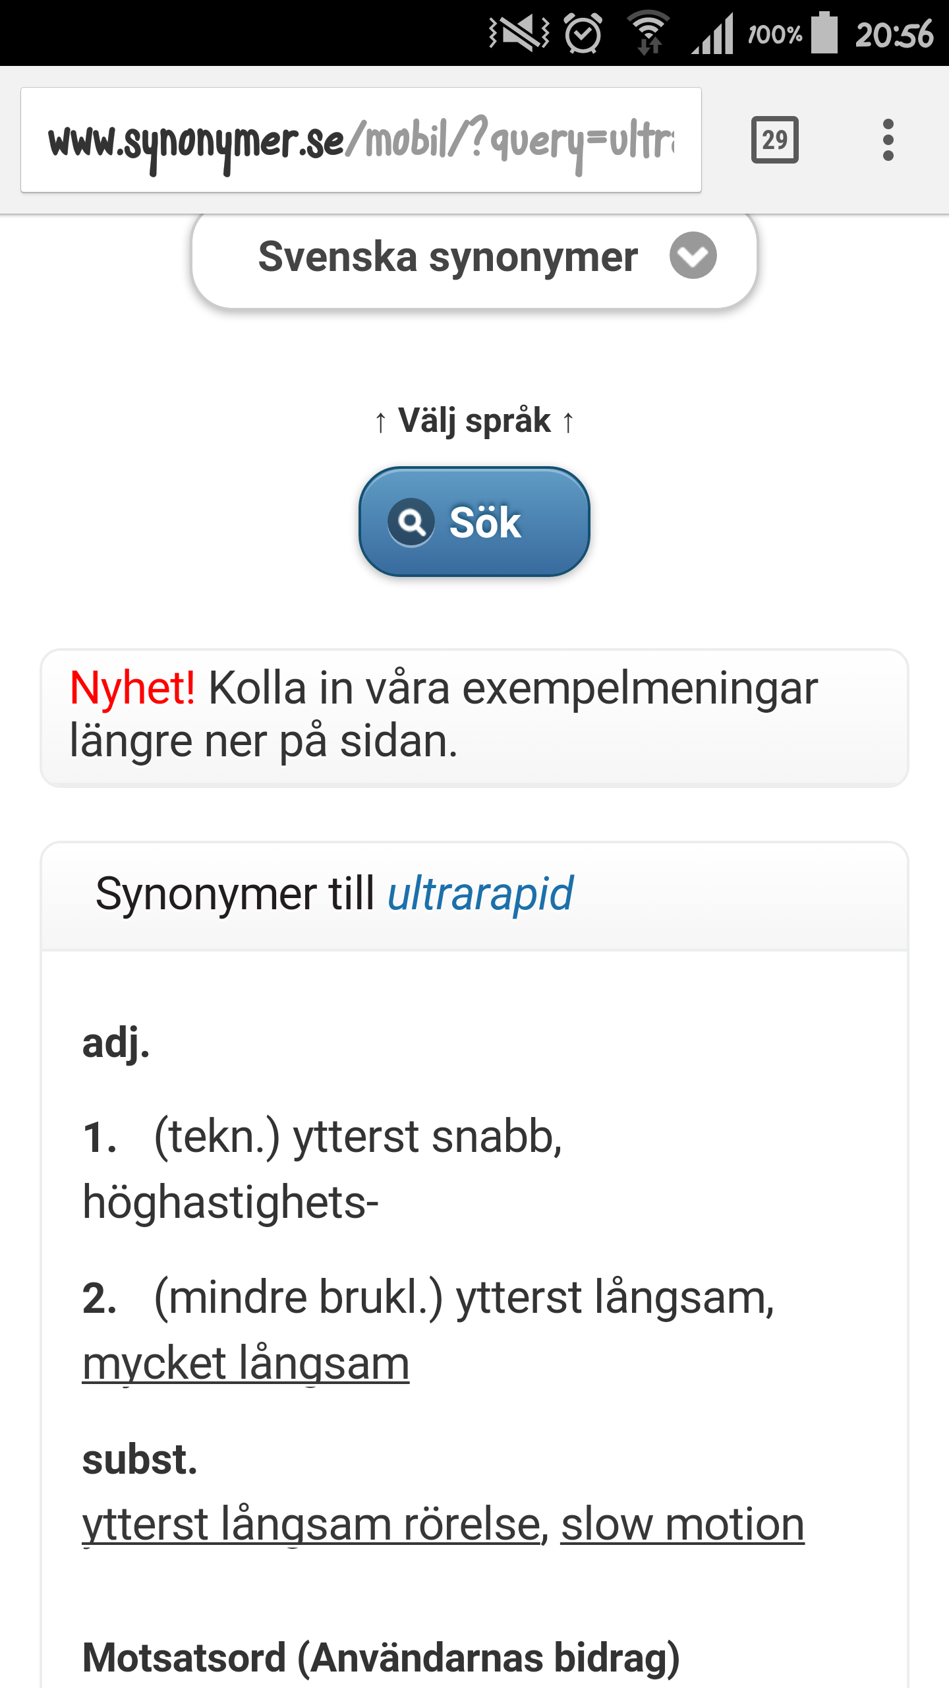
Task: Click the ultrarapid headword in the heading
Action: [480, 894]
